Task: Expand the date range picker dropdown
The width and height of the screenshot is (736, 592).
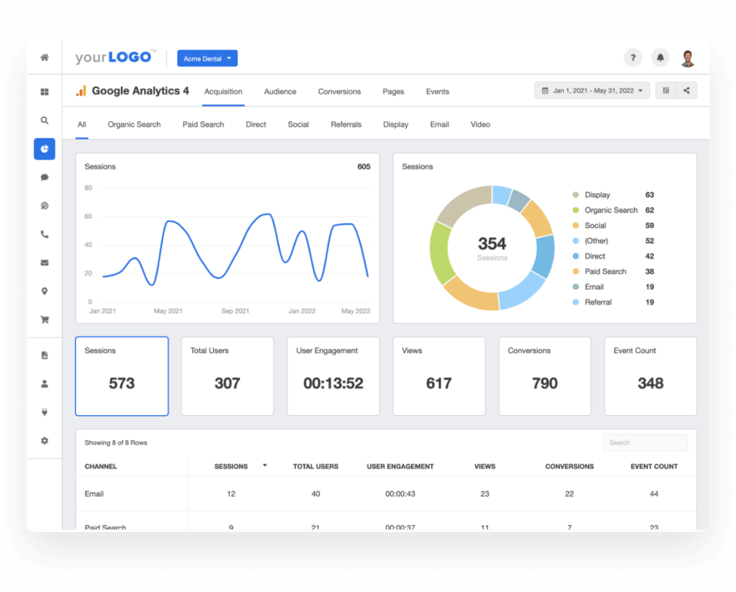Action: click(591, 90)
